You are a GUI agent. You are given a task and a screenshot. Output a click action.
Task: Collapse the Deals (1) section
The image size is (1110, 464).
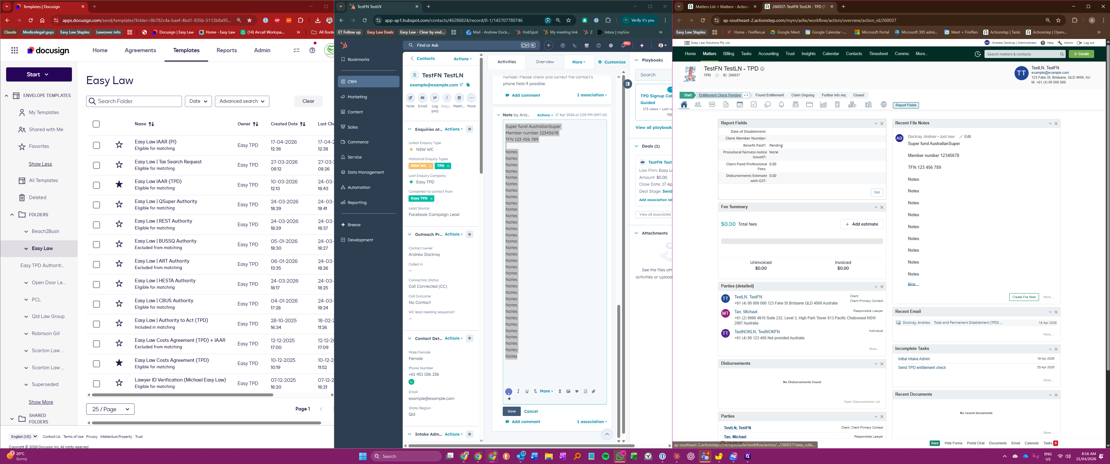(x=636, y=146)
